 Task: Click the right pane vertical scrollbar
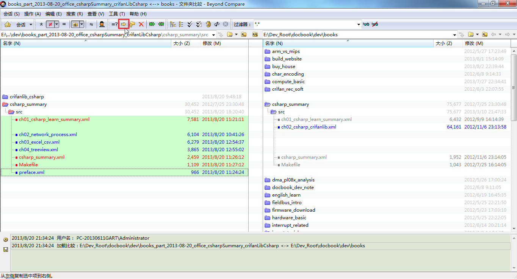pyautogui.click(x=514, y=139)
